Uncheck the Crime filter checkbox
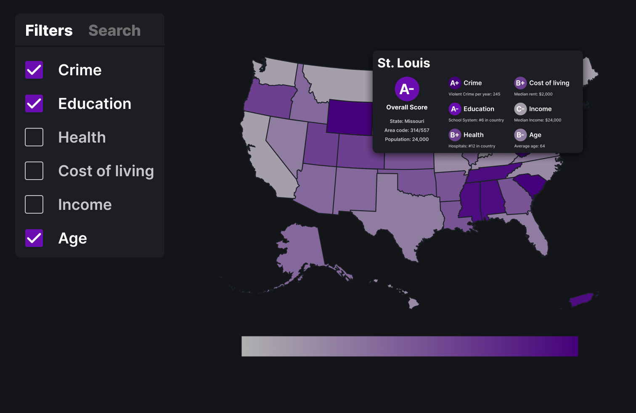The image size is (636, 413). tap(34, 70)
